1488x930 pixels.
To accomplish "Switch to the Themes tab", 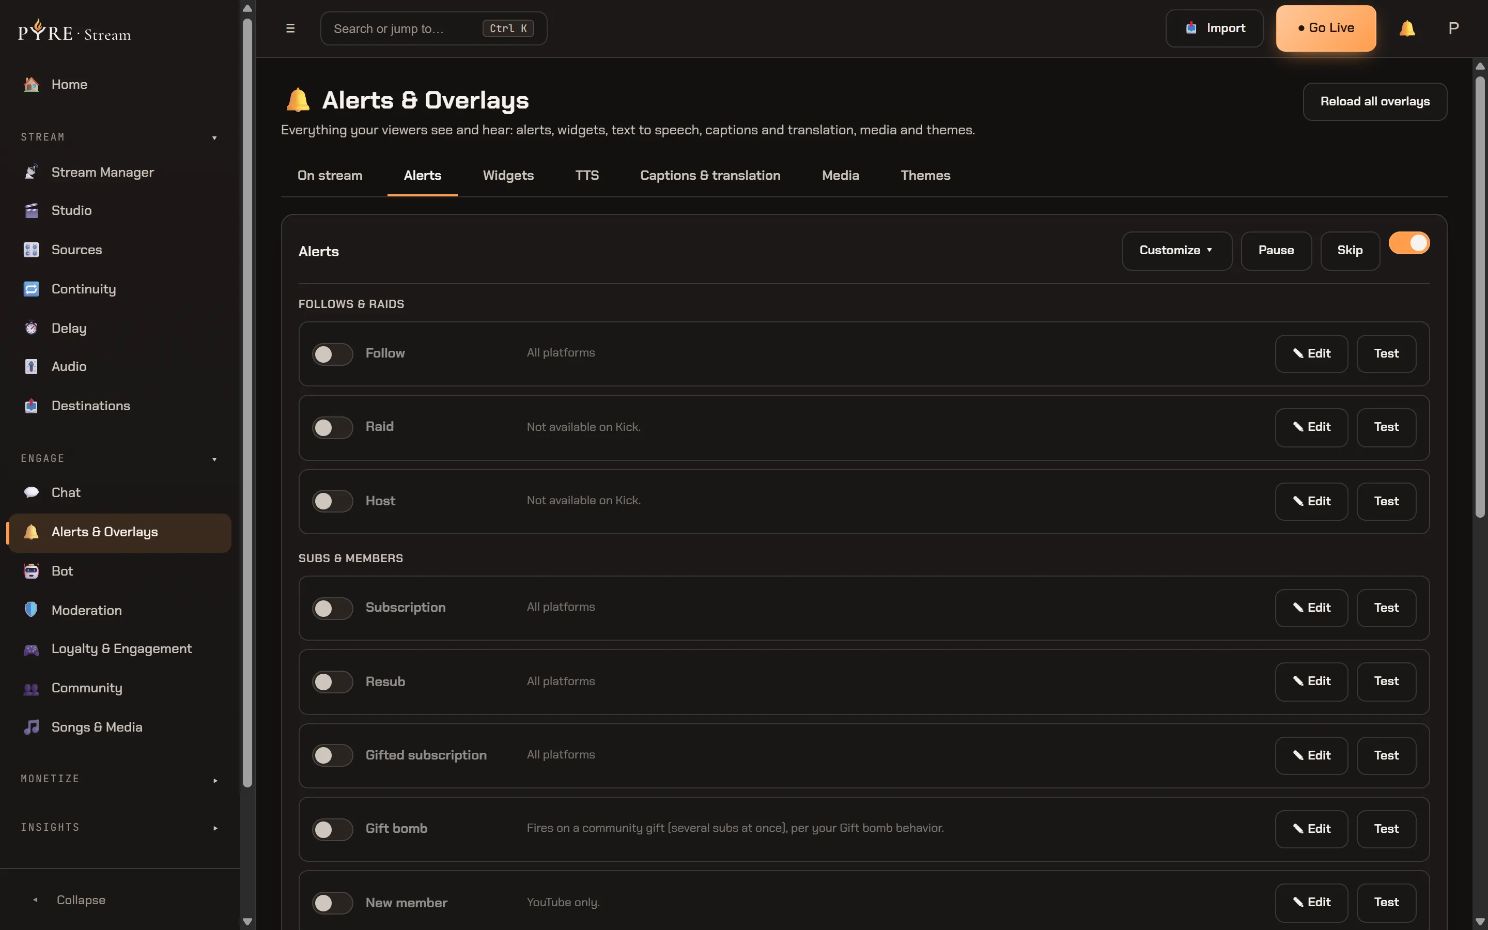I will [x=925, y=175].
